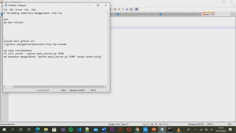Open Windows Search from the taskbar
This screenshot has height=133, width=236.
coord(13,130)
